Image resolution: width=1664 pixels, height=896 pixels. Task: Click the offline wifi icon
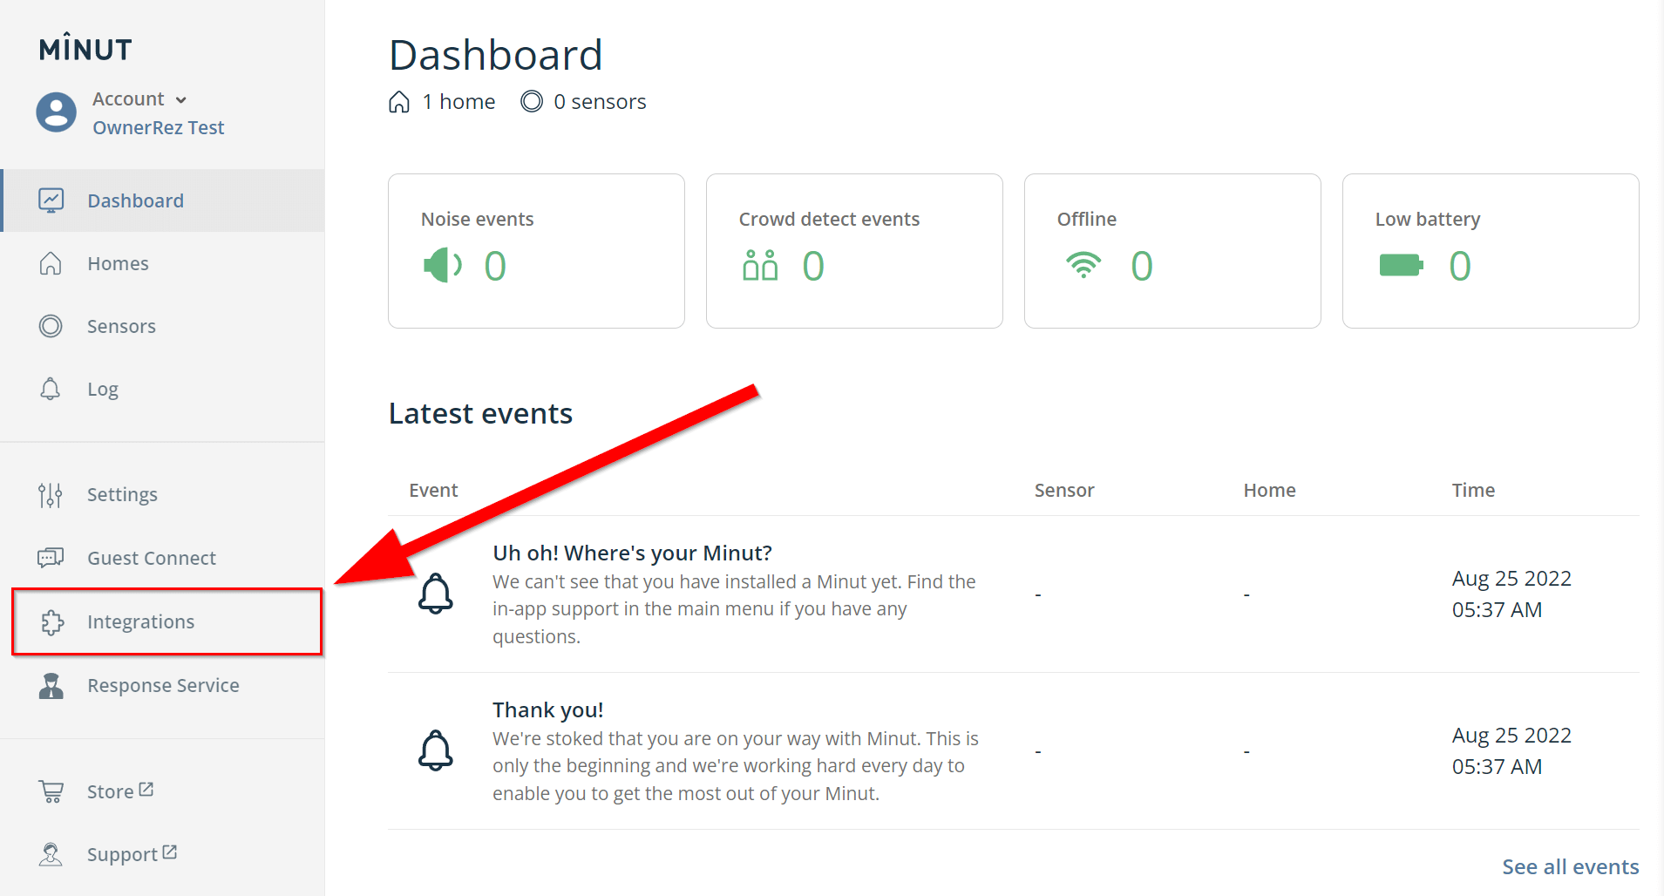click(x=1083, y=265)
